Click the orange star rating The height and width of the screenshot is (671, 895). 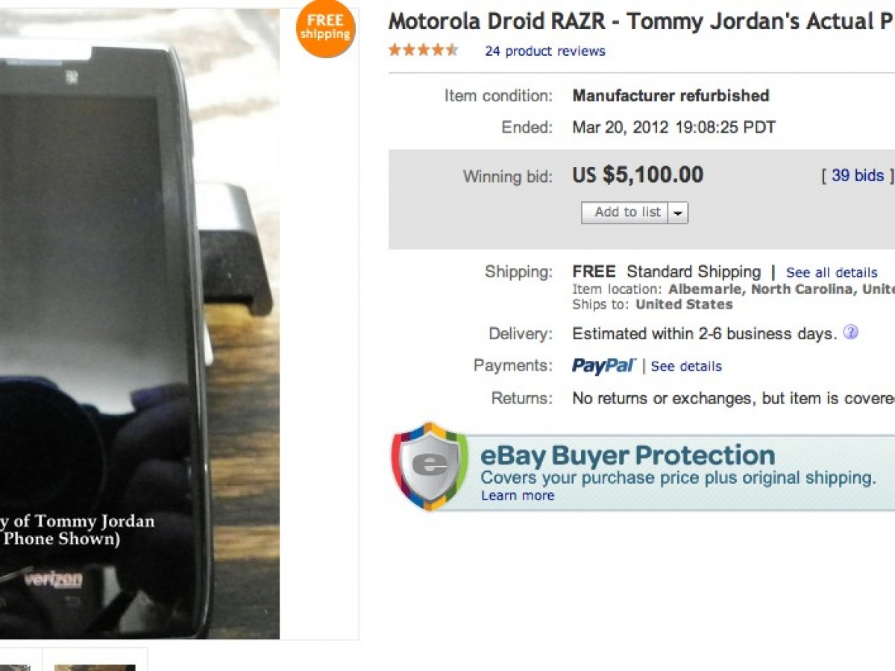coord(423,51)
